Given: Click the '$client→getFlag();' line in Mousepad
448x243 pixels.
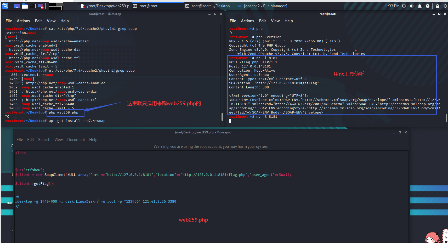Looking at the screenshot, I should [35, 184].
